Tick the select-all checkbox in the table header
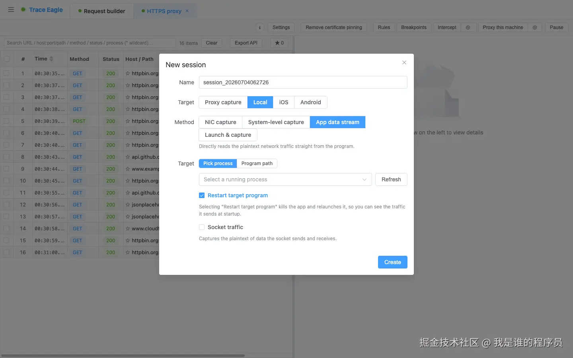 [x=7, y=59]
